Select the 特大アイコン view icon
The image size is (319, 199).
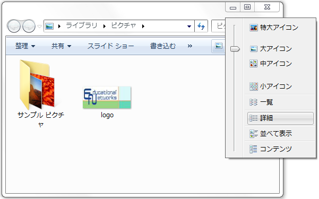(254, 28)
